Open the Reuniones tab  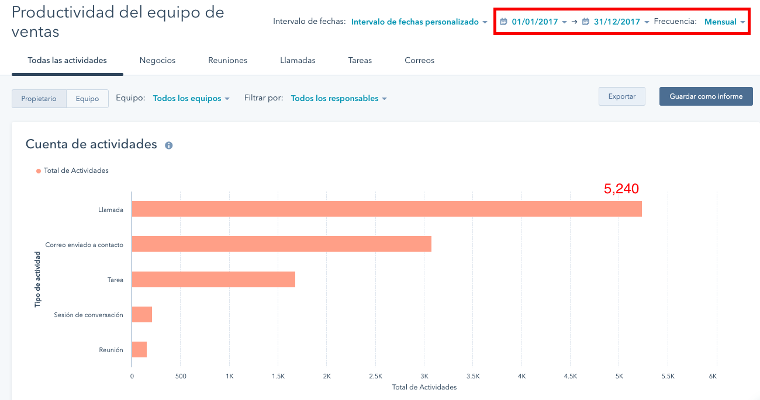click(227, 60)
